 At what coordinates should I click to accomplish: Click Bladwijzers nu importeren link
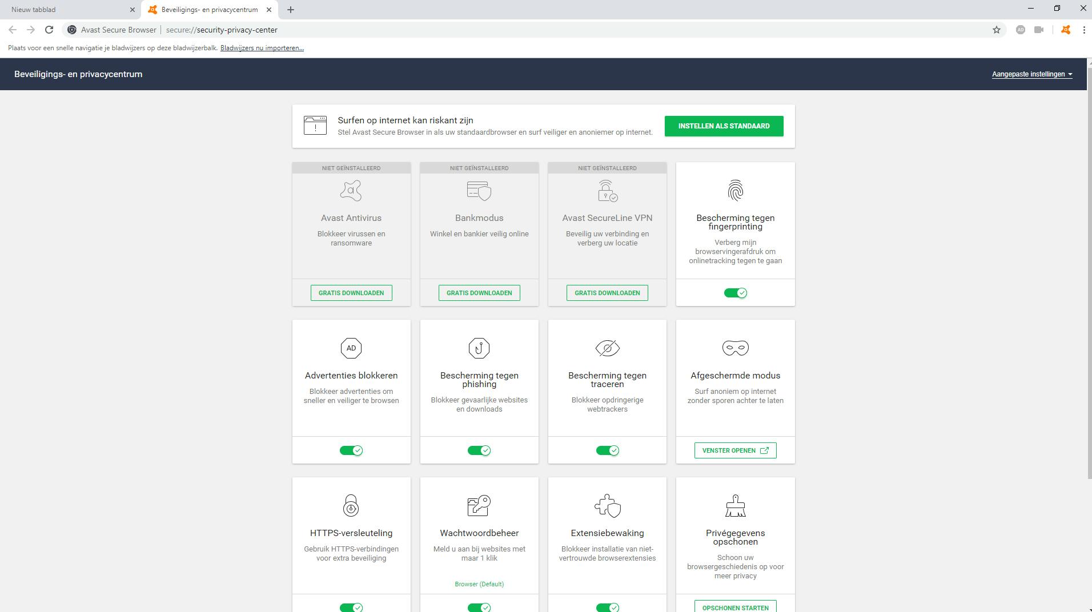pos(262,48)
